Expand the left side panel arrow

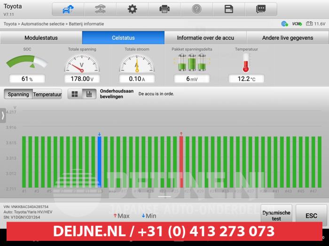point(3,115)
